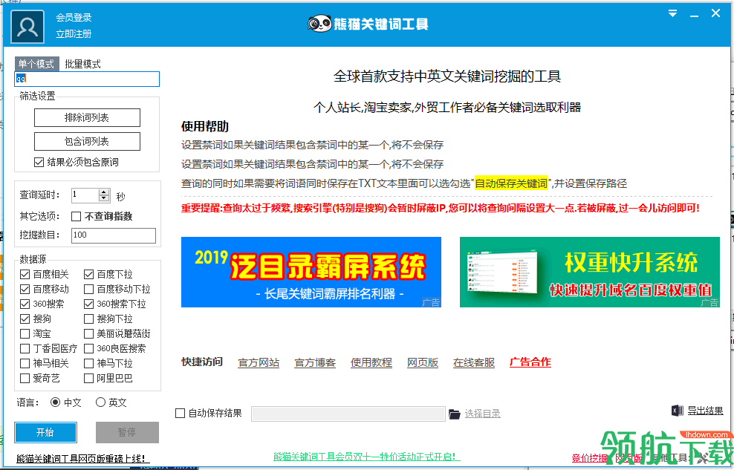Open 使用教程 quick link

pyautogui.click(x=371, y=362)
